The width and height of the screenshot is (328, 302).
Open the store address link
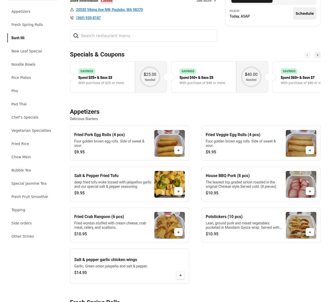pyautogui.click(x=109, y=10)
